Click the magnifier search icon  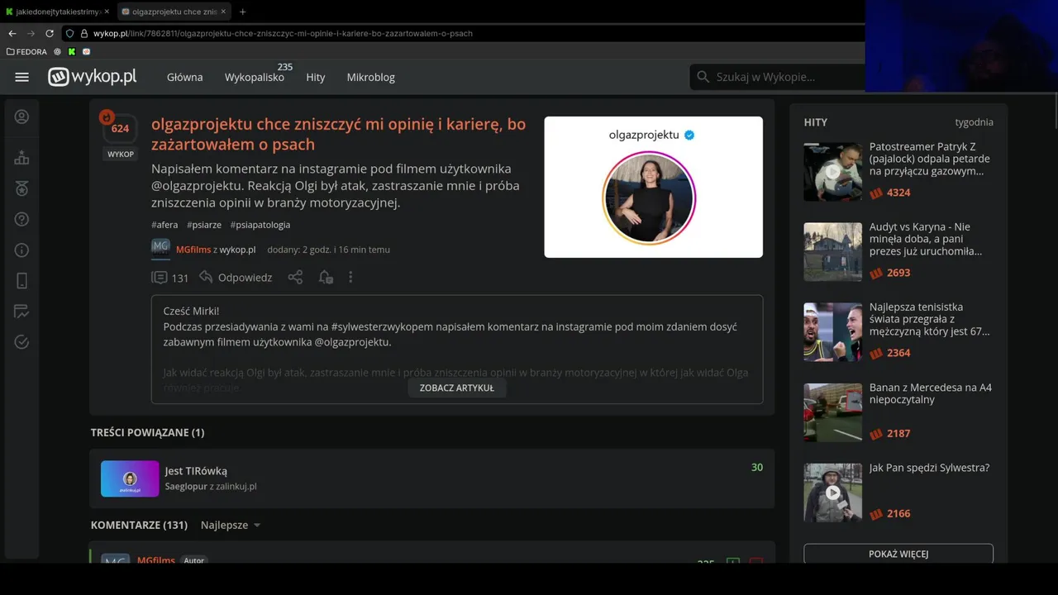point(703,77)
